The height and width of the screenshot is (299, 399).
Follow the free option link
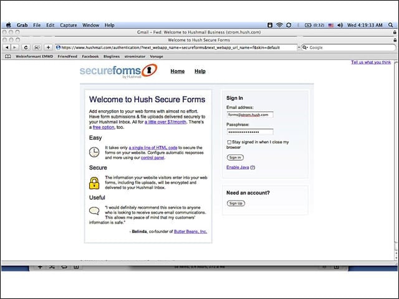point(103,127)
